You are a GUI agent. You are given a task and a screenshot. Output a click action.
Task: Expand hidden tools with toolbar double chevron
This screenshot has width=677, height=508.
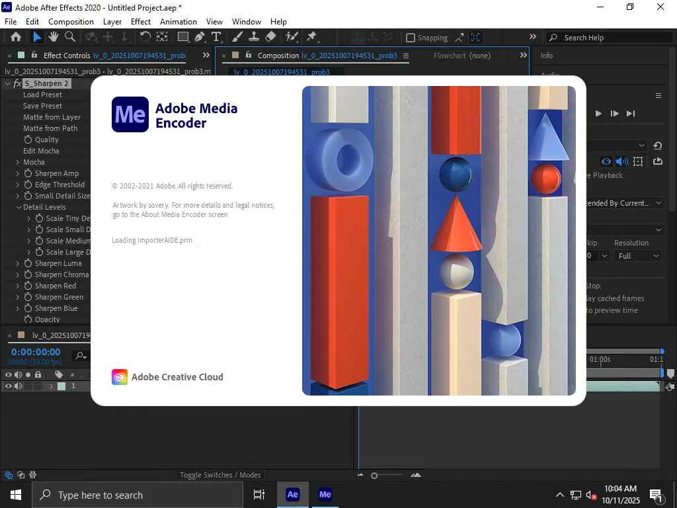tap(533, 37)
